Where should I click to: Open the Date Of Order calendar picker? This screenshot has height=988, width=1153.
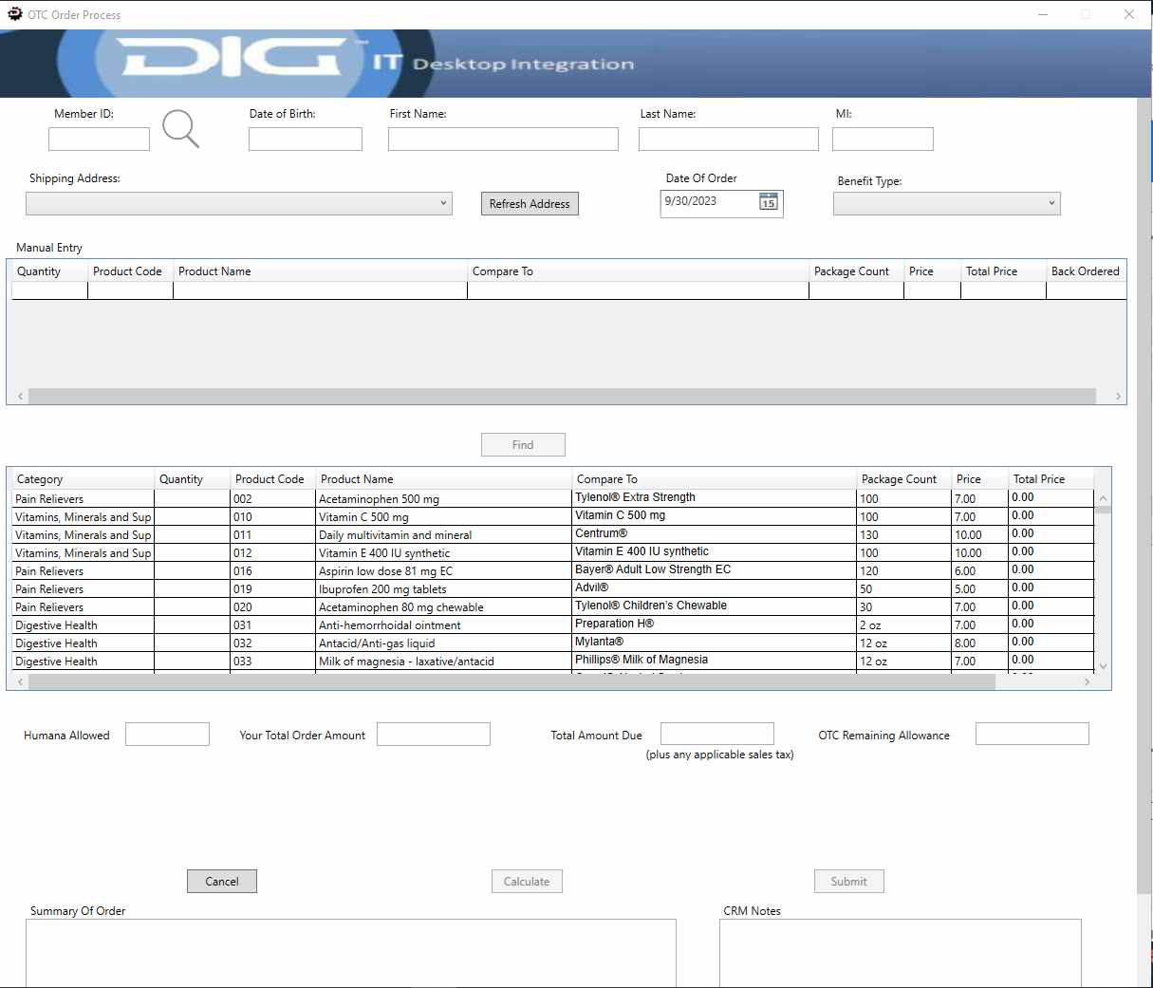tap(769, 201)
